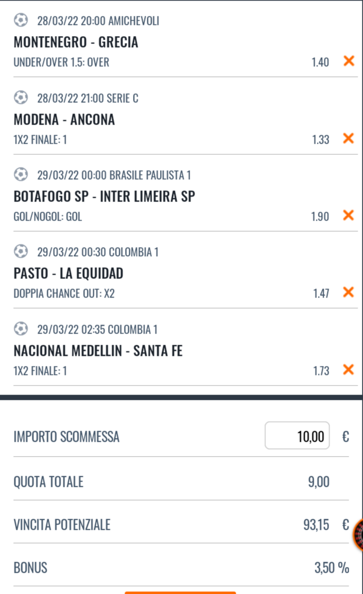Remove the Montenegro - Grecia bet

349,61
